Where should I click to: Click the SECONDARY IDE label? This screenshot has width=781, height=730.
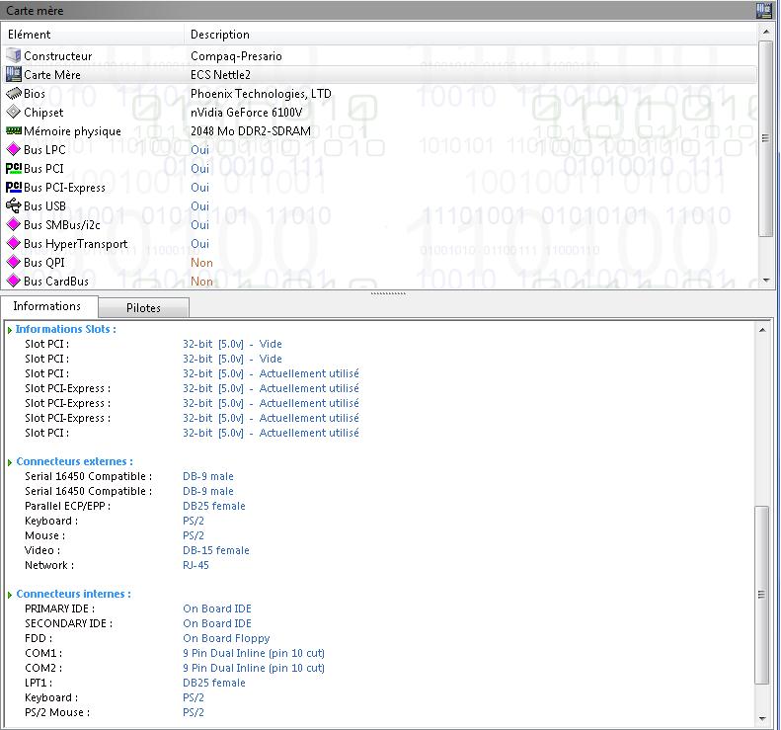pyautogui.click(x=69, y=624)
